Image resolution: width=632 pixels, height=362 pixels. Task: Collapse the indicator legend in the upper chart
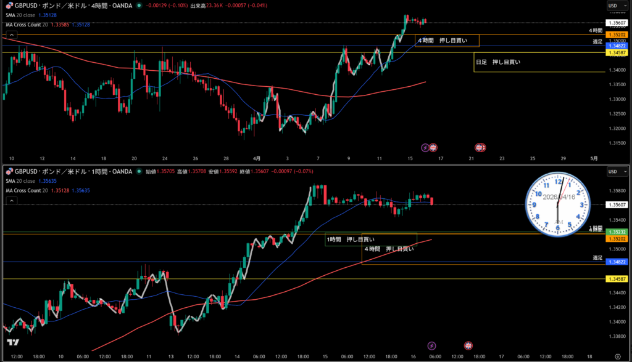10,35
